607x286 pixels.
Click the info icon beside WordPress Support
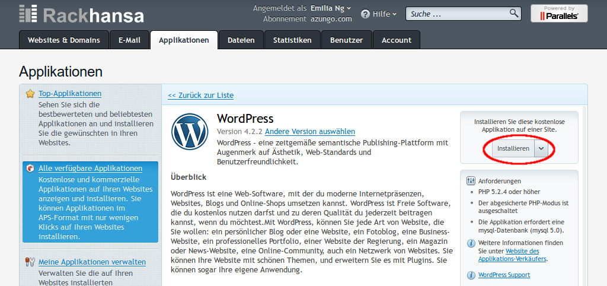(x=471, y=275)
